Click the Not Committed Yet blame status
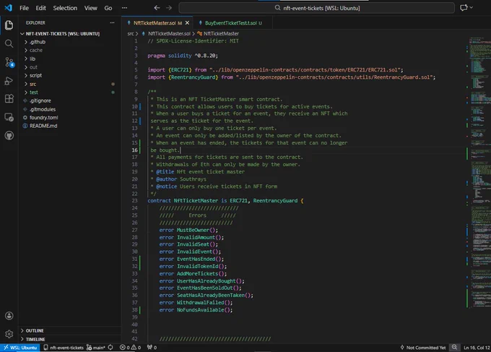The width and height of the screenshot is (491, 352). click(422, 347)
